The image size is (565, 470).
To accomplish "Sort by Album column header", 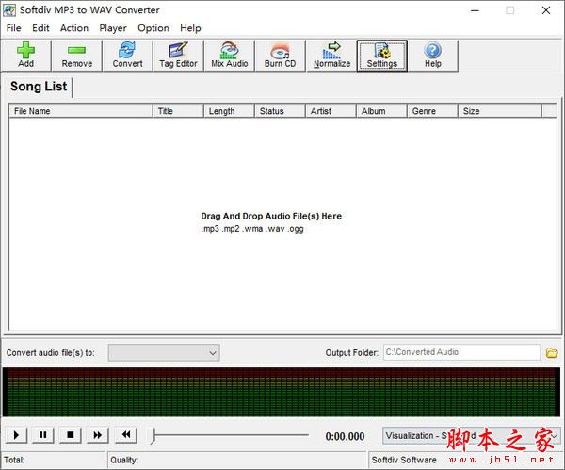I will coord(381,111).
